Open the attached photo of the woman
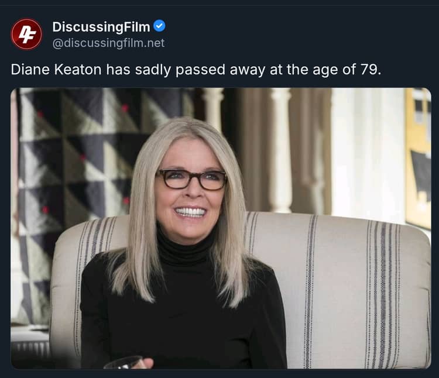 (x=221, y=228)
